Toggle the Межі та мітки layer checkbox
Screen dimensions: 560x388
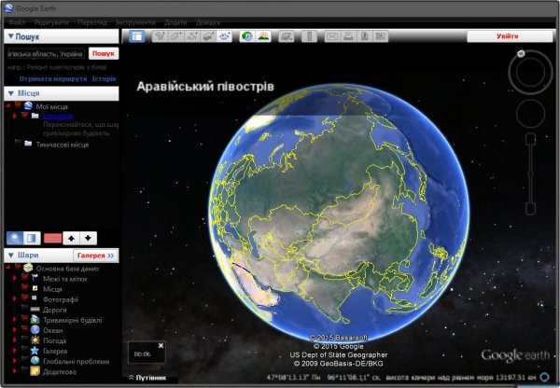coord(24,278)
